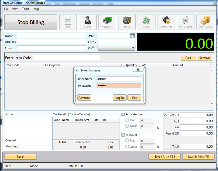Image resolution: width=218 pixels, height=171 pixels.
Task: Click the Extra charge Gross percent field
Action: point(148,126)
